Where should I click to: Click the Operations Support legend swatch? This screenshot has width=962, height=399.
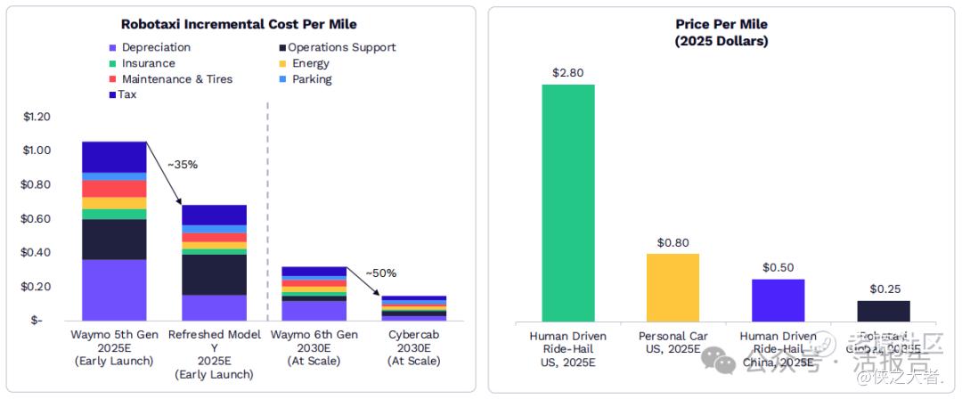282,47
